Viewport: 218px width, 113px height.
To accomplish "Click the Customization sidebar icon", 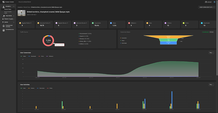I will point(3,30).
